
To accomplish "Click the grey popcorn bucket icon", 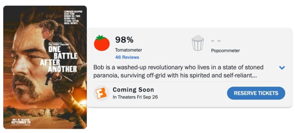I will pos(198,43).
